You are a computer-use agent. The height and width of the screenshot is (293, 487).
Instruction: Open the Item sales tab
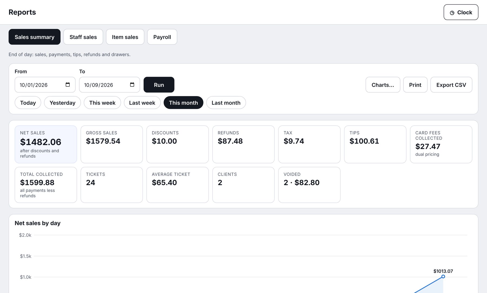pos(125,37)
